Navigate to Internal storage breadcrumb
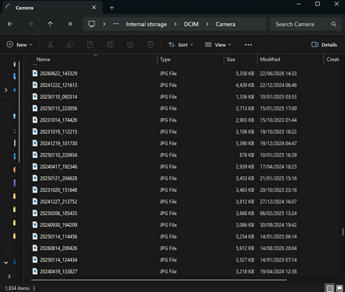345x292 pixels. pyautogui.click(x=146, y=24)
